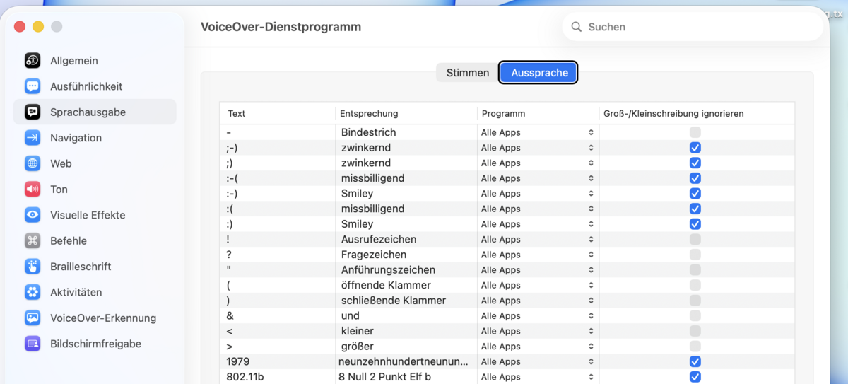Click the Bildschirmfreigabe icon
Viewport: 848px width, 384px height.
point(33,344)
